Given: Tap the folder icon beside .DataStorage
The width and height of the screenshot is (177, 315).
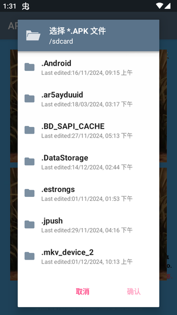Looking at the screenshot, I should tap(30, 161).
